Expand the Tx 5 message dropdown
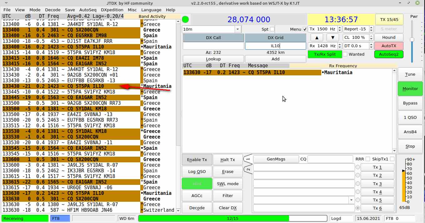Screen dimensions: 425x223 click(351, 200)
